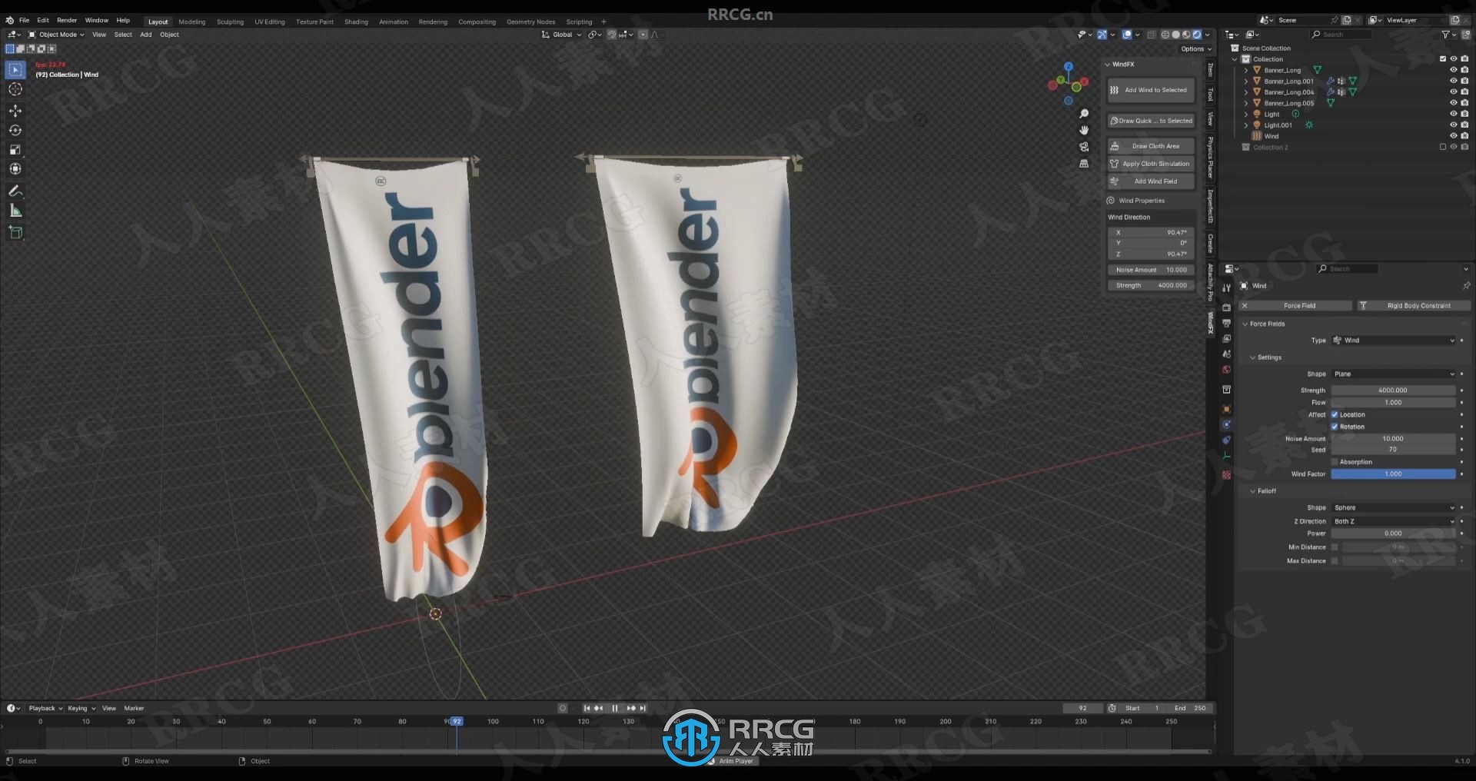Activate the Rotate tool in the viewport toolbar
Image resolution: width=1476 pixels, height=781 pixels.
tap(15, 131)
